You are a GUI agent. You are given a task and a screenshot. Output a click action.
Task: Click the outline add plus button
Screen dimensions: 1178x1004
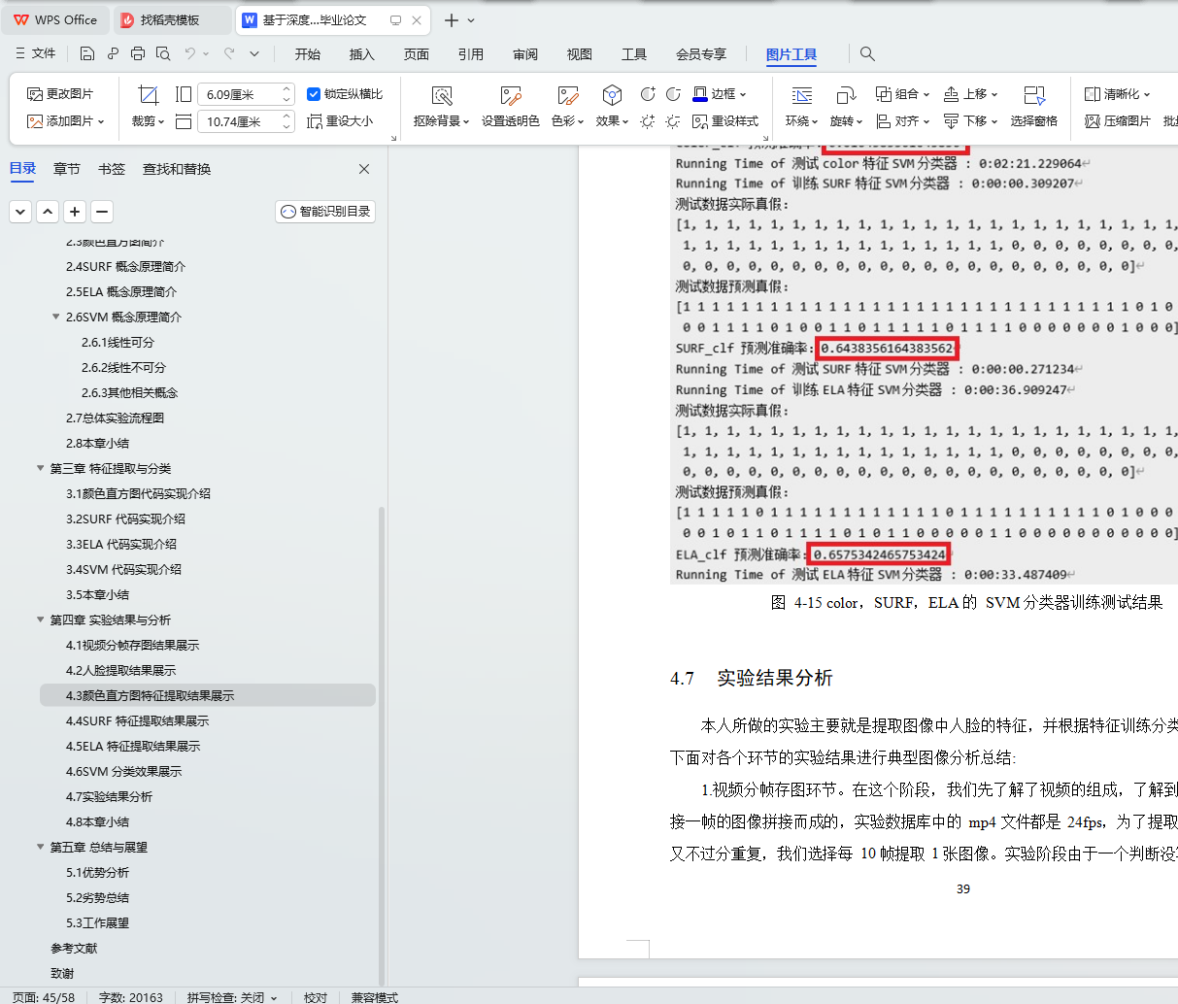75,212
